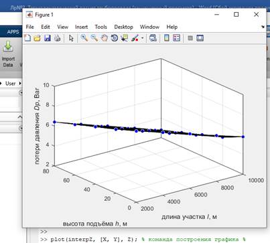The height and width of the screenshot is (243, 270).
Task: Open file using the folder icon
Action: click(38, 38)
